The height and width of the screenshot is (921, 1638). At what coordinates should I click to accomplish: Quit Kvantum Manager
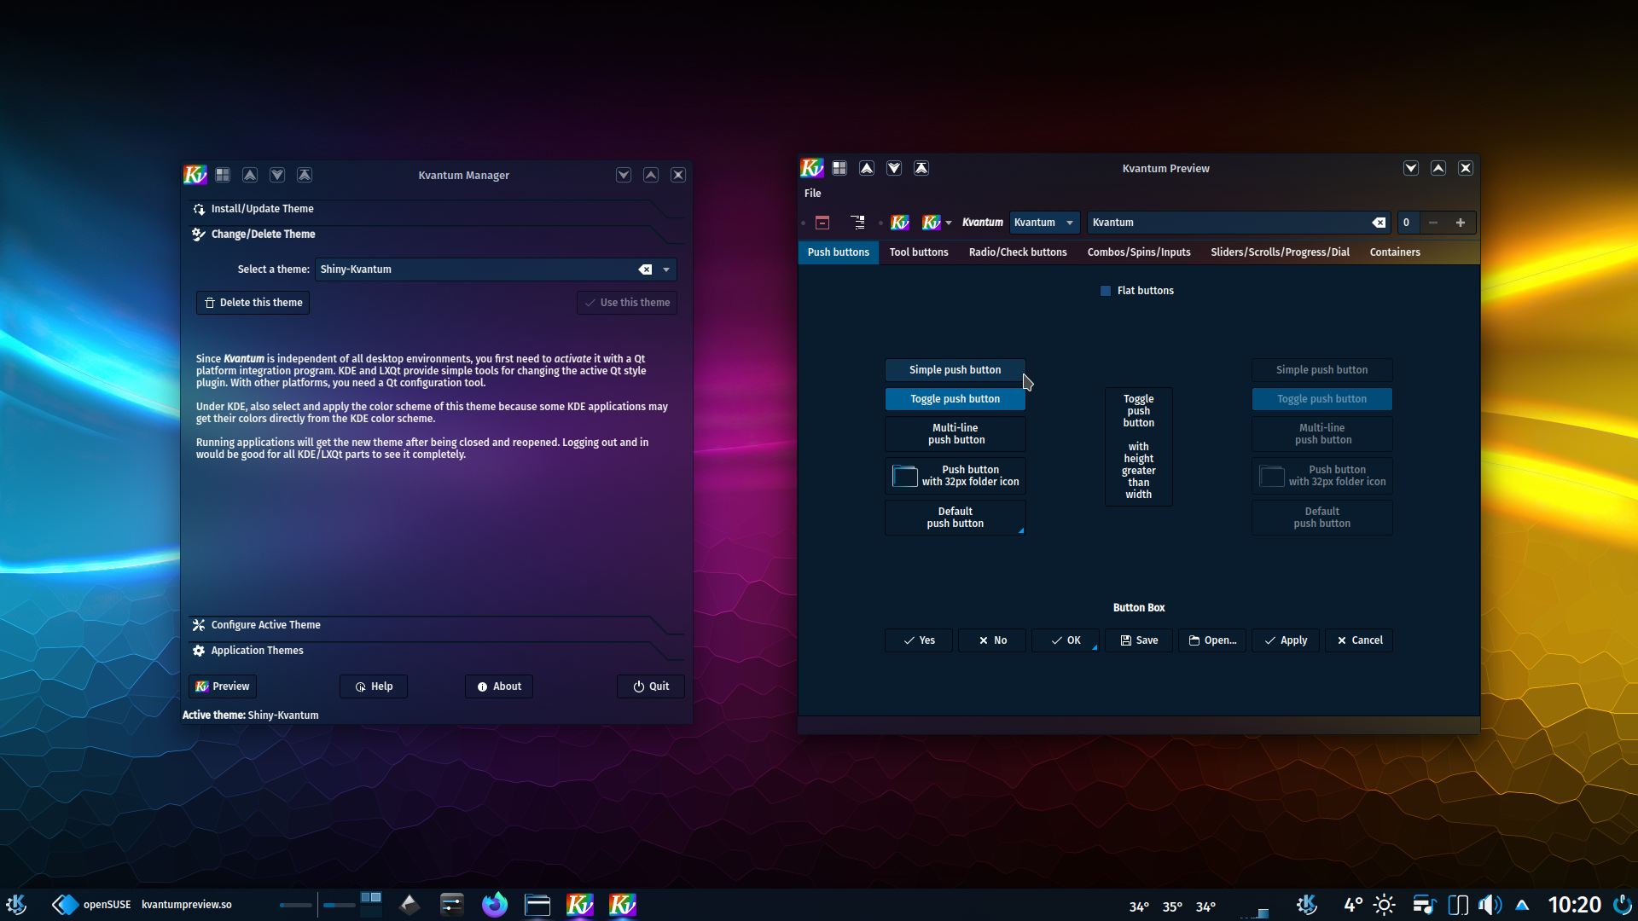pos(651,686)
